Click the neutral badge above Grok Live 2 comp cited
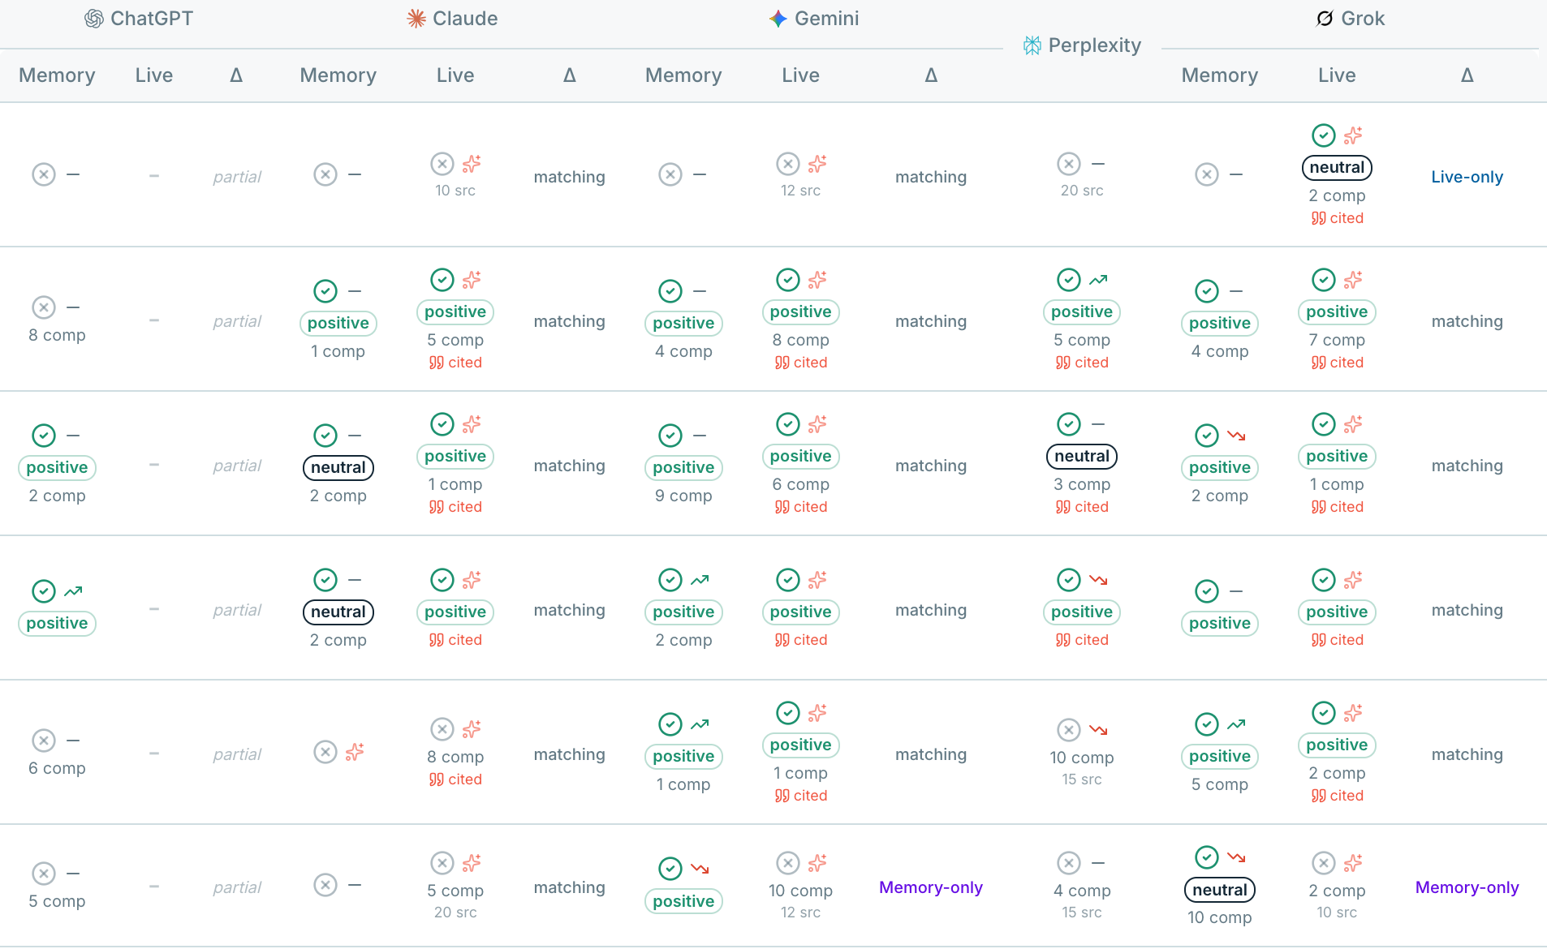Viewport: 1547px width, 949px height. click(x=1337, y=167)
